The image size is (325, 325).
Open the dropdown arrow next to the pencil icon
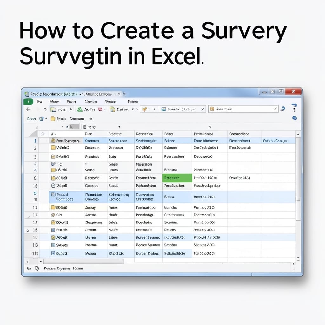click(149, 109)
